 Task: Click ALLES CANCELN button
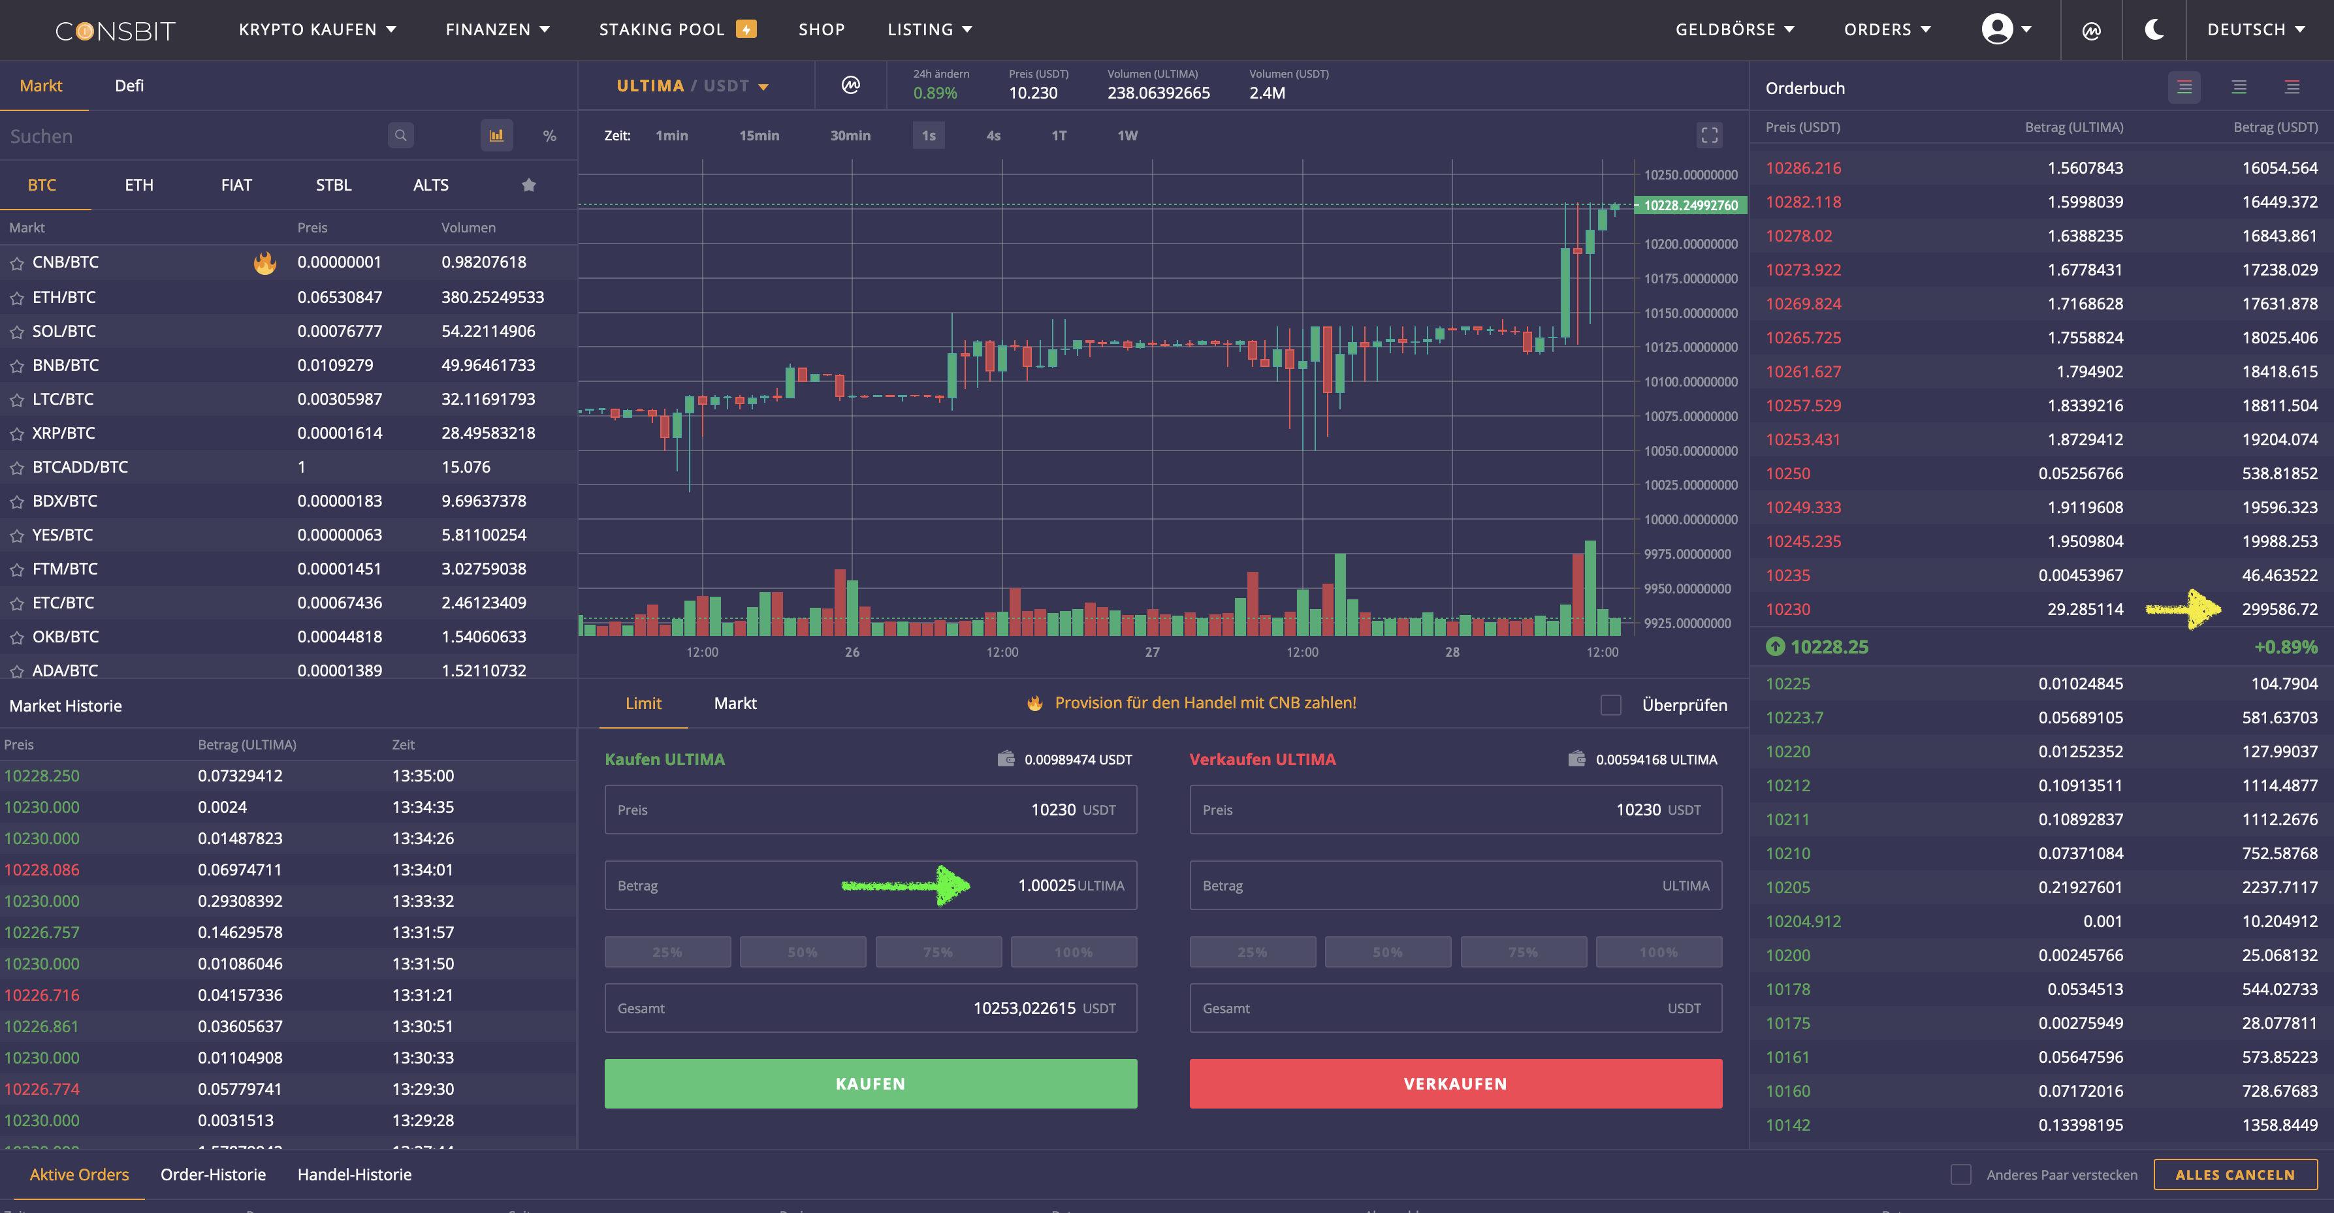2234,1175
